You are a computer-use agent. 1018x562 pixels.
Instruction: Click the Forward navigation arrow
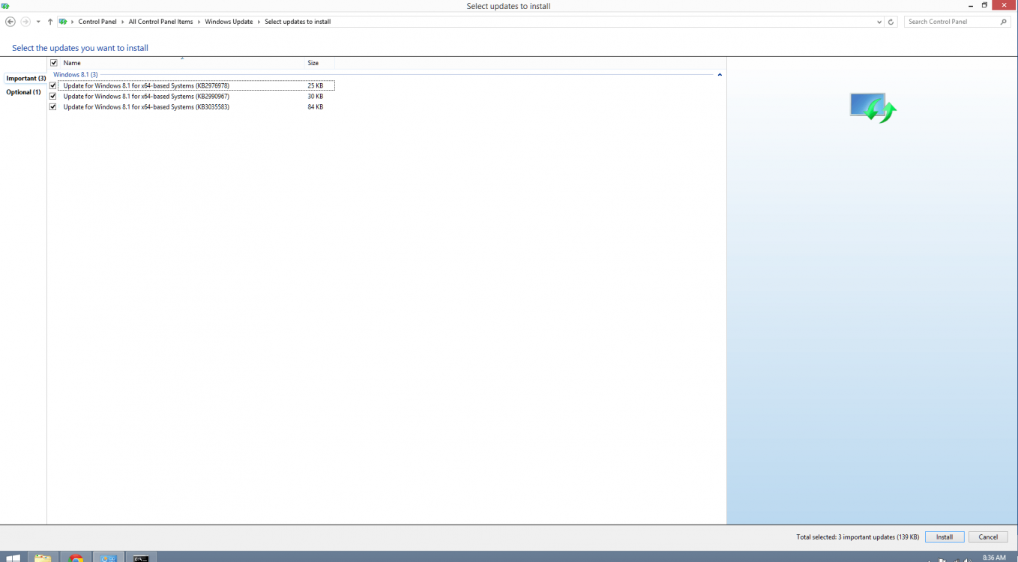tap(25, 22)
